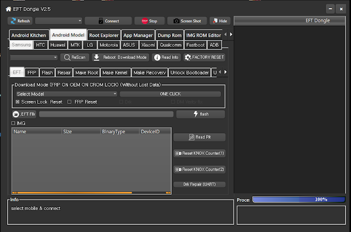Click the ReScan button
Viewport: 351px width, 232px height.
[75, 58]
